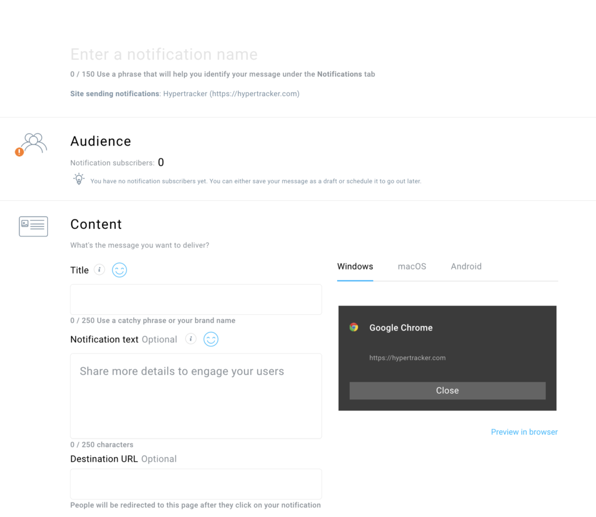Switch to the macOS preview tab
This screenshot has width=596, height=517.
411,266
